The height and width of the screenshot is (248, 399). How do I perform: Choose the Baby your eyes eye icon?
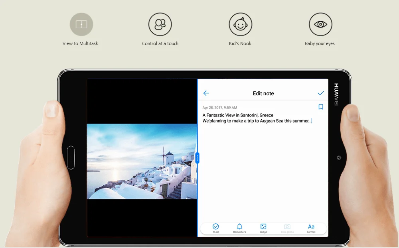coord(321,24)
